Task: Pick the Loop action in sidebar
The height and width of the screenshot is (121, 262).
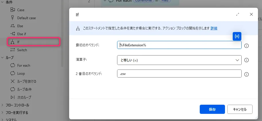Action: pyautogui.click(x=21, y=73)
